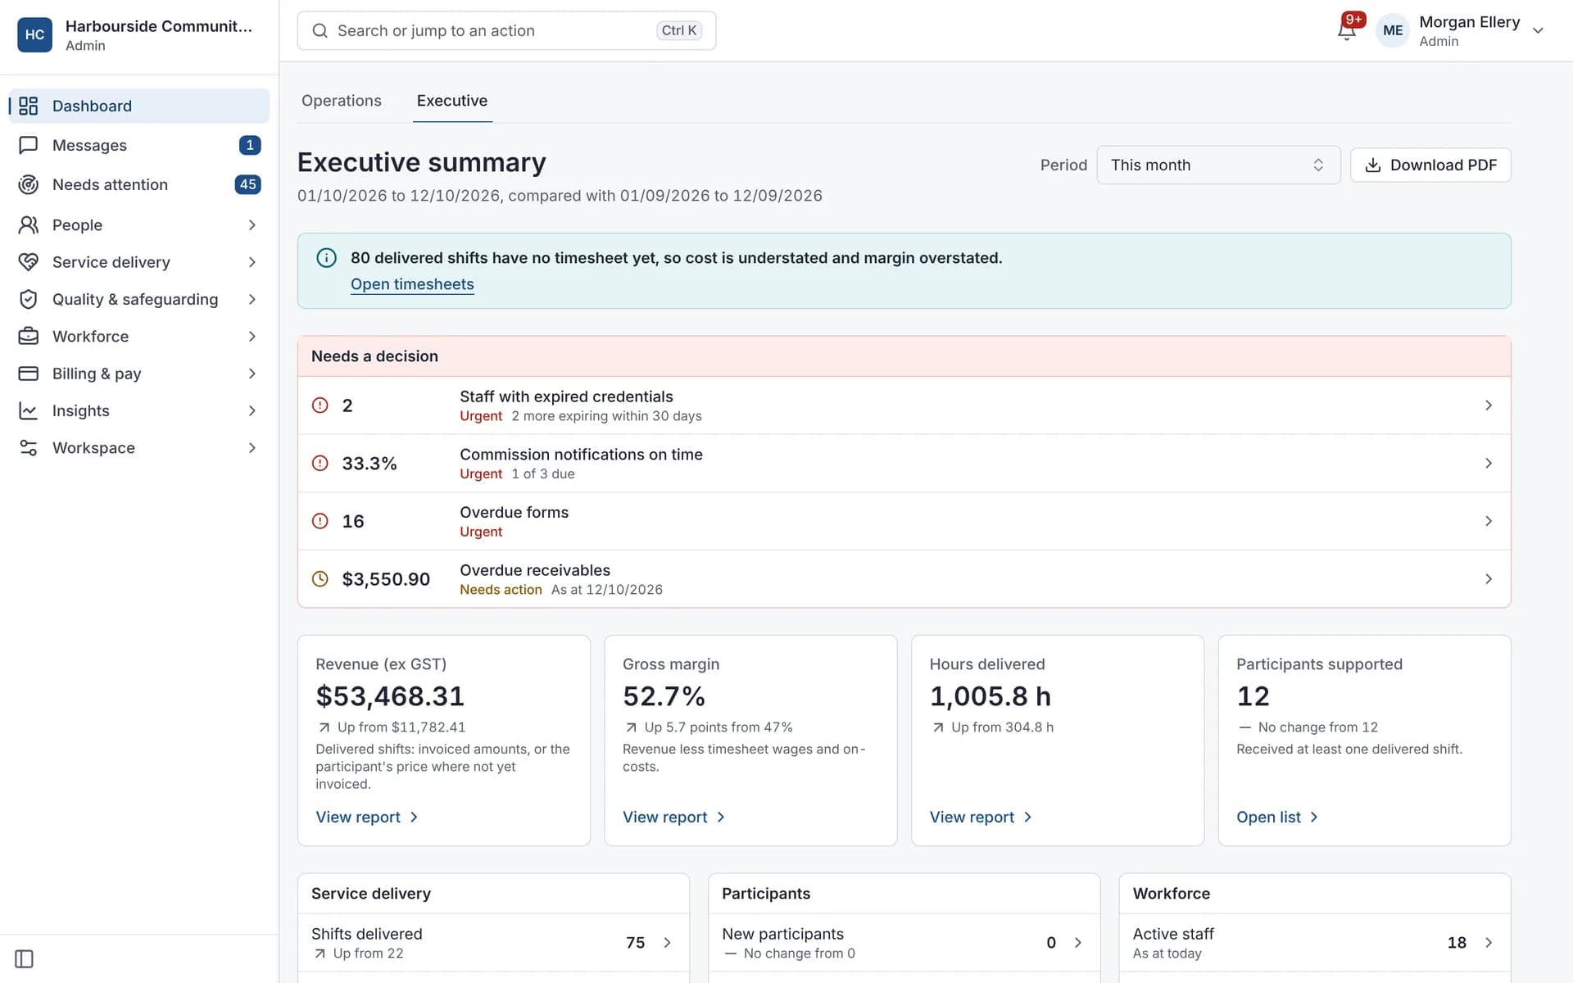
Task: Collapse sidebar using the panel icon
Action: pyautogui.click(x=25, y=959)
